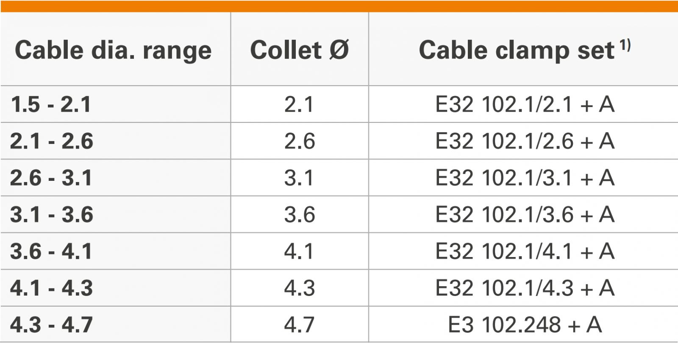Screen dimensions: 678x343
Task: Select the 2.1 - 2.6 cable range cell
Action: coord(52,141)
